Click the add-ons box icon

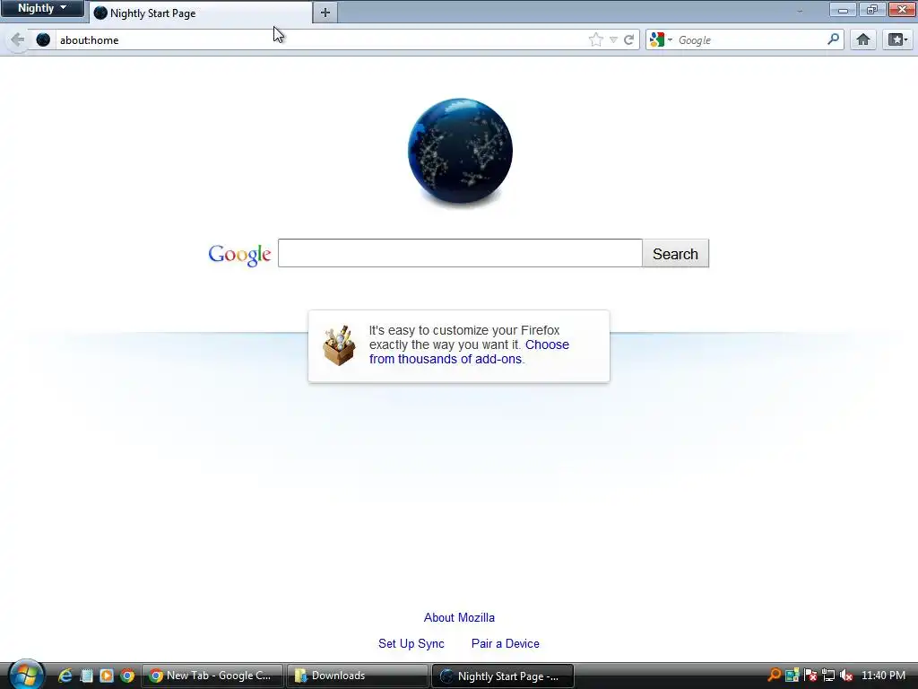(339, 345)
